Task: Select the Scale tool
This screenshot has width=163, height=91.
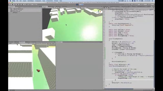Action: (x=18, y=5)
